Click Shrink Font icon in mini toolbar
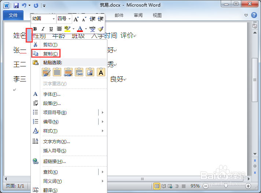Screen dimensions: 261x193 [84, 19]
